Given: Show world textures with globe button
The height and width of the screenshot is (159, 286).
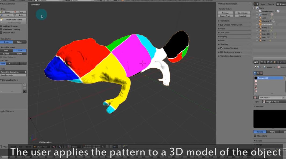Looking at the screenshot, I should (255, 73).
